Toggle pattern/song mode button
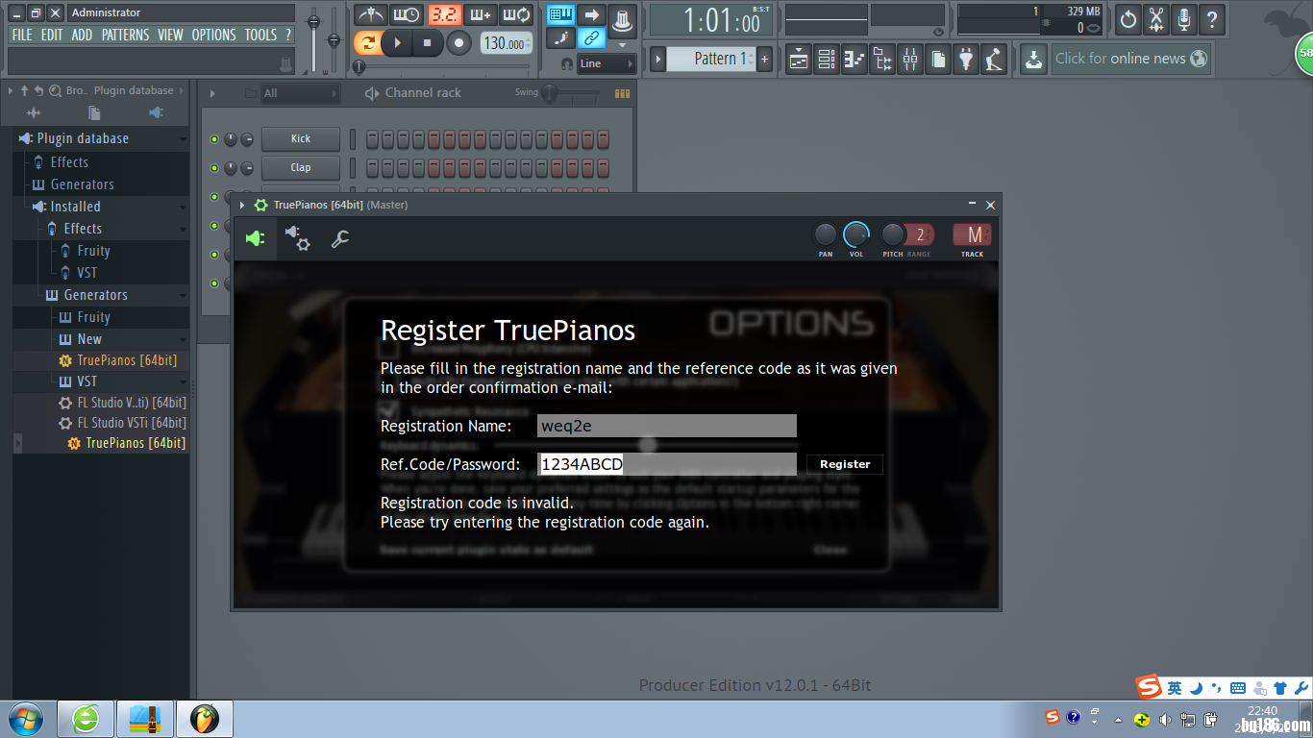 (x=367, y=42)
